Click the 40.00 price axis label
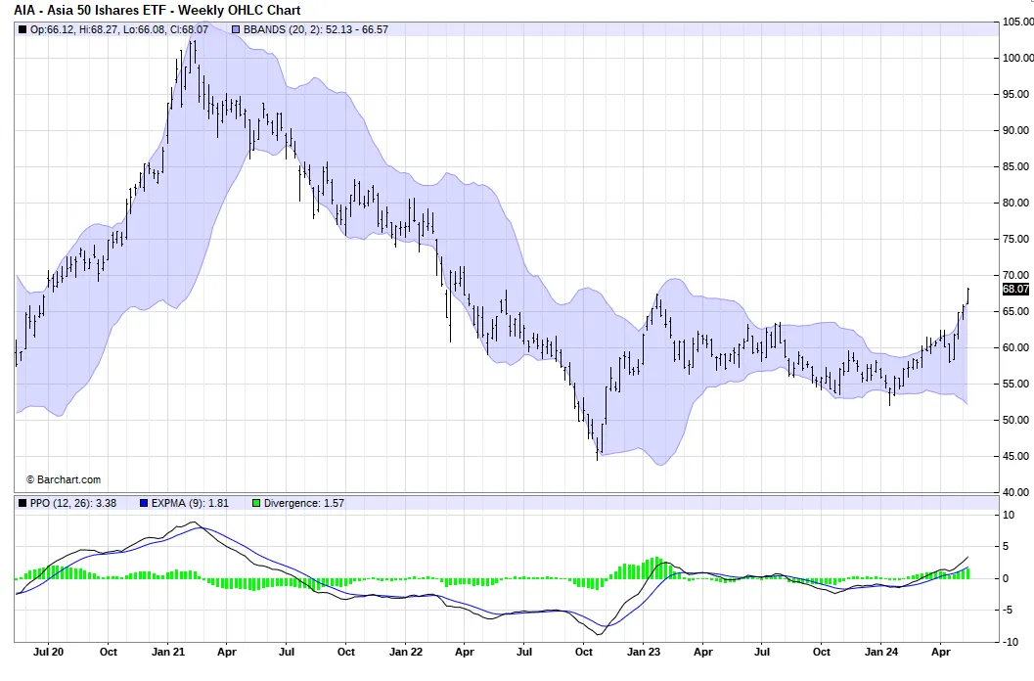Screen dimensions: 1034x681 1015,492
